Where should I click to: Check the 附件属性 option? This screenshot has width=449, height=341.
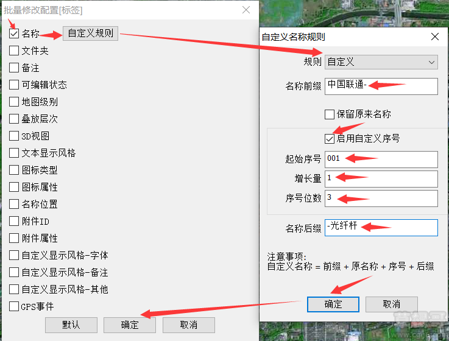click(x=14, y=238)
